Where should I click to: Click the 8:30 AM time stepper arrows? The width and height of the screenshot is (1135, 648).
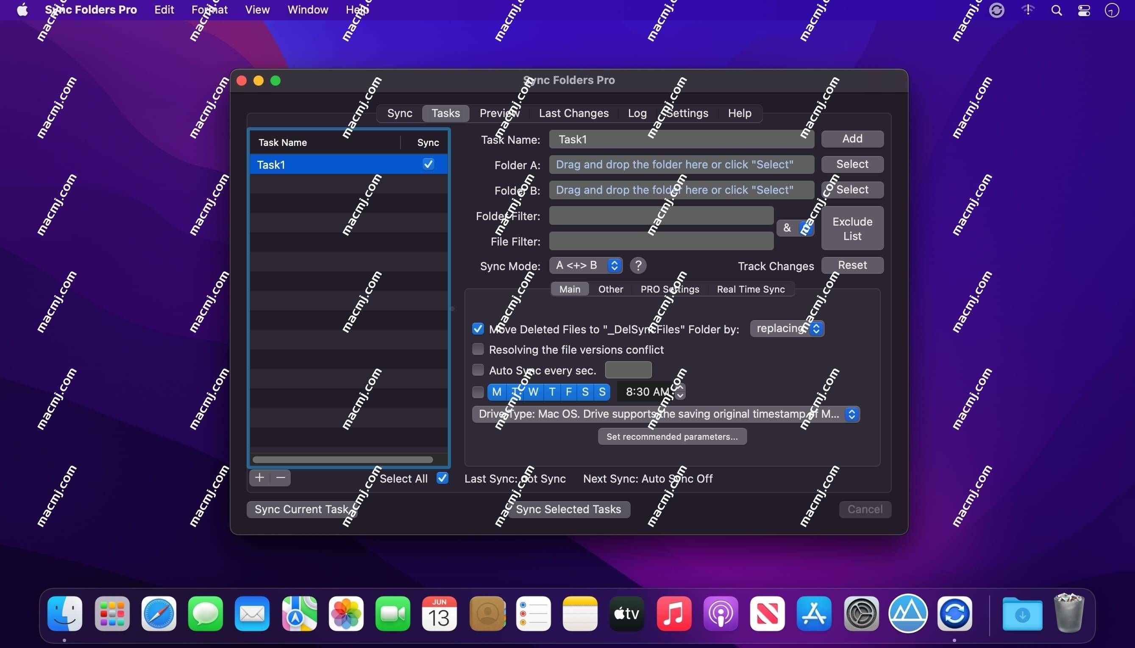pyautogui.click(x=680, y=392)
